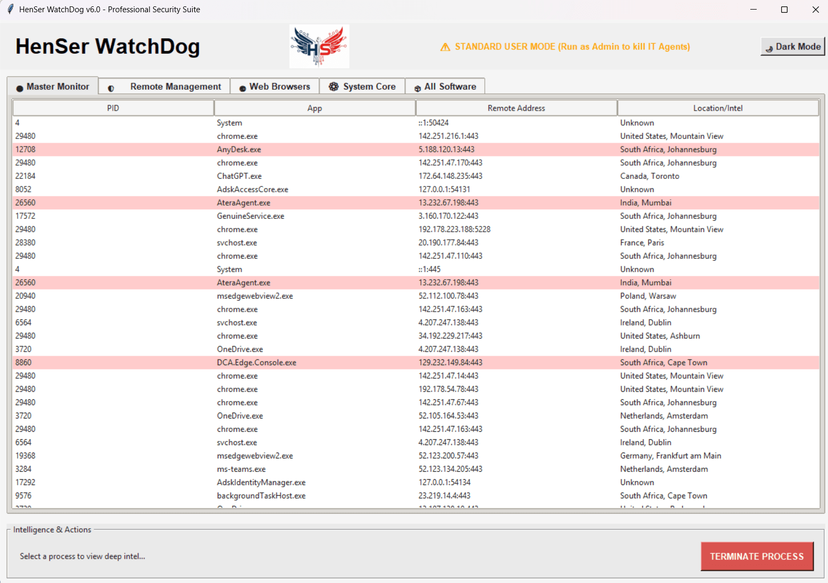Maximize the WatchDog window
The image size is (828, 583).
pos(784,10)
